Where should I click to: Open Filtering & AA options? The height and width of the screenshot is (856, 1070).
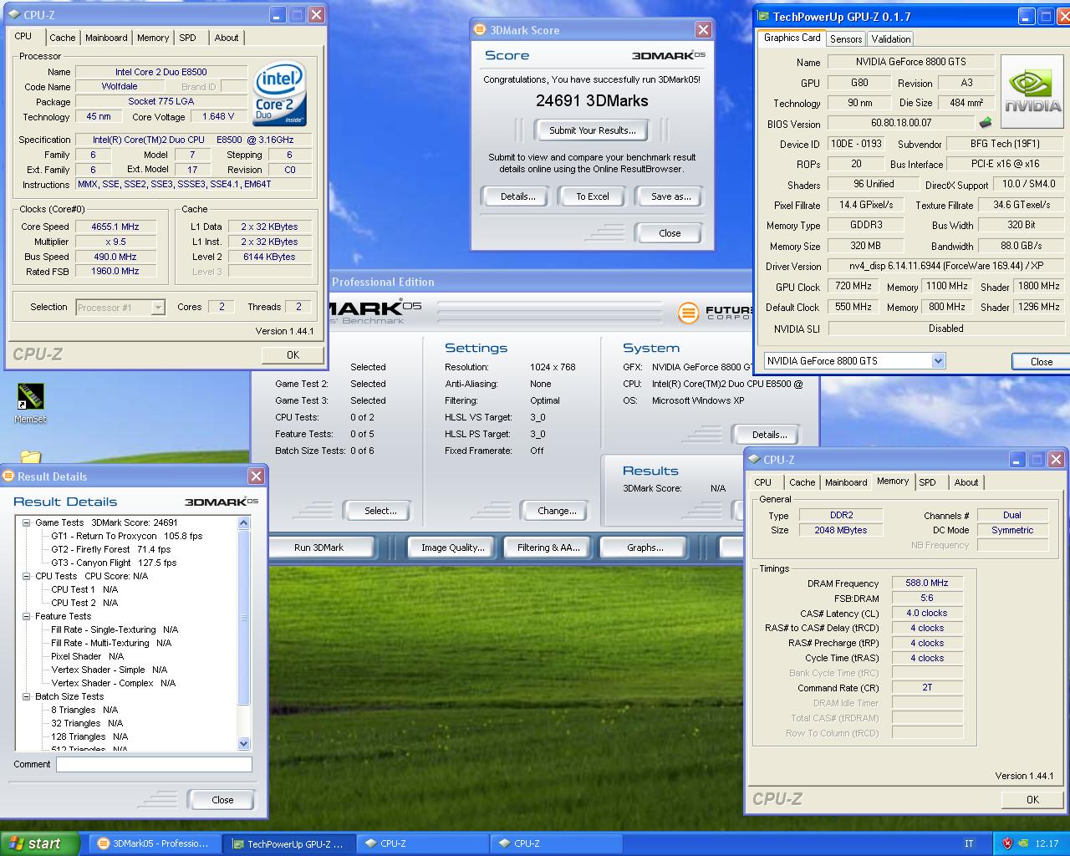(548, 548)
